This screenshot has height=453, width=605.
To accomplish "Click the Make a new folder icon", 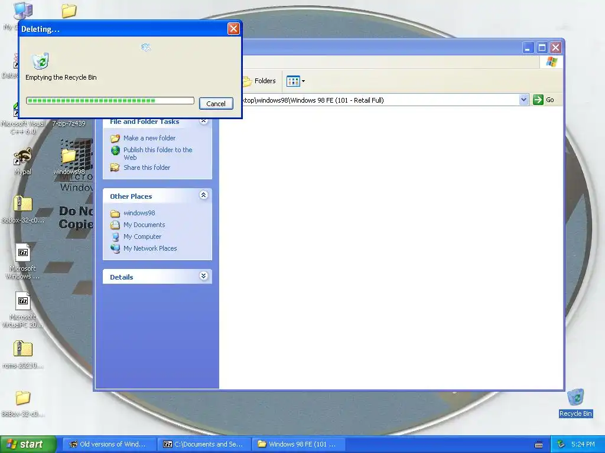I will coord(115,138).
